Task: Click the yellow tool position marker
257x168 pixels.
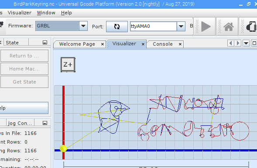Action: click(63, 148)
